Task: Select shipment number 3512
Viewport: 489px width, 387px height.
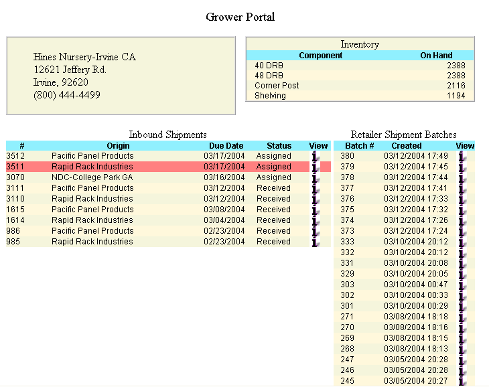Action: click(15, 156)
